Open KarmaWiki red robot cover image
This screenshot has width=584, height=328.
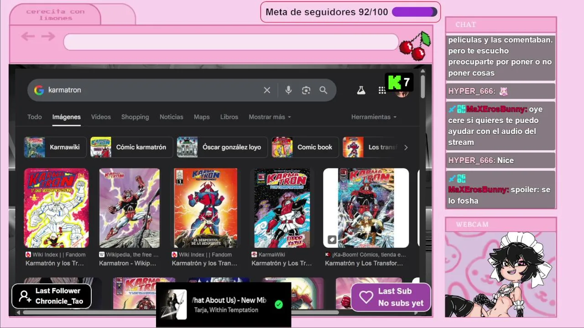(282, 208)
